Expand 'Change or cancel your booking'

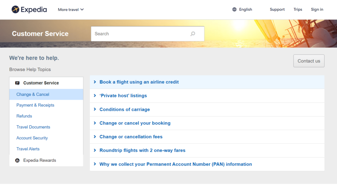(135, 123)
